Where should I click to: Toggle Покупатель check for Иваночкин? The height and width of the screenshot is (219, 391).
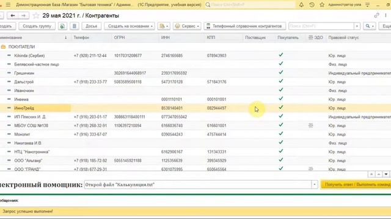[281, 90]
